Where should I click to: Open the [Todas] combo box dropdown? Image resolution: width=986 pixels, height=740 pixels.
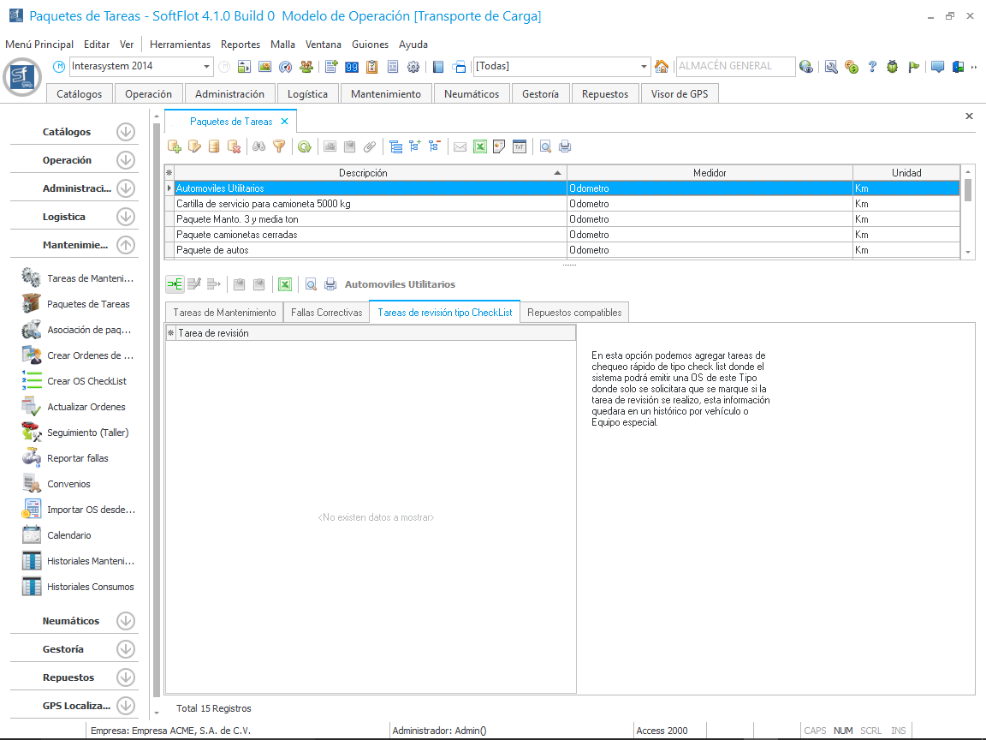pyautogui.click(x=644, y=67)
